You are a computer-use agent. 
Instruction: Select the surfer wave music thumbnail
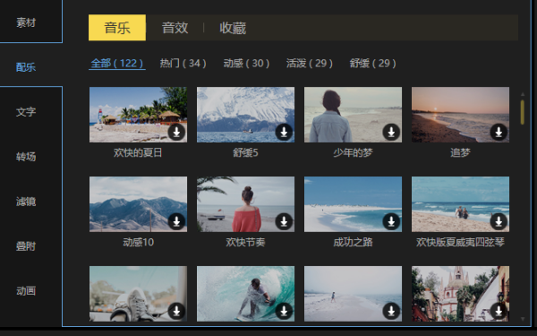pyautogui.click(x=245, y=294)
